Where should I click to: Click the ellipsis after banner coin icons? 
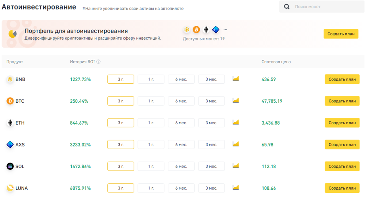[225, 30]
